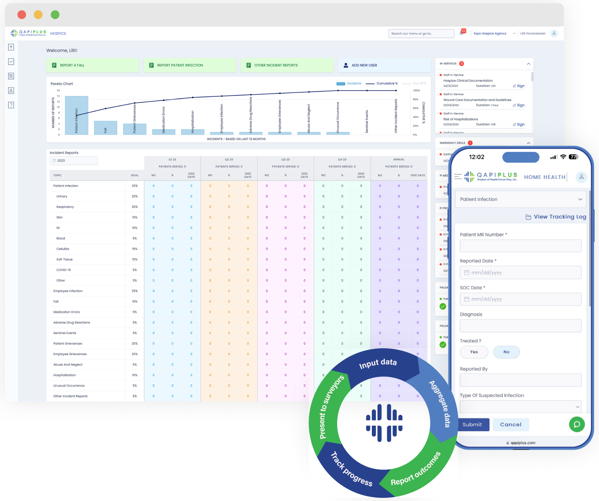The image size is (599, 501).
Task: Click the 'Abuse And Neglect' row label
Action: 68,364
